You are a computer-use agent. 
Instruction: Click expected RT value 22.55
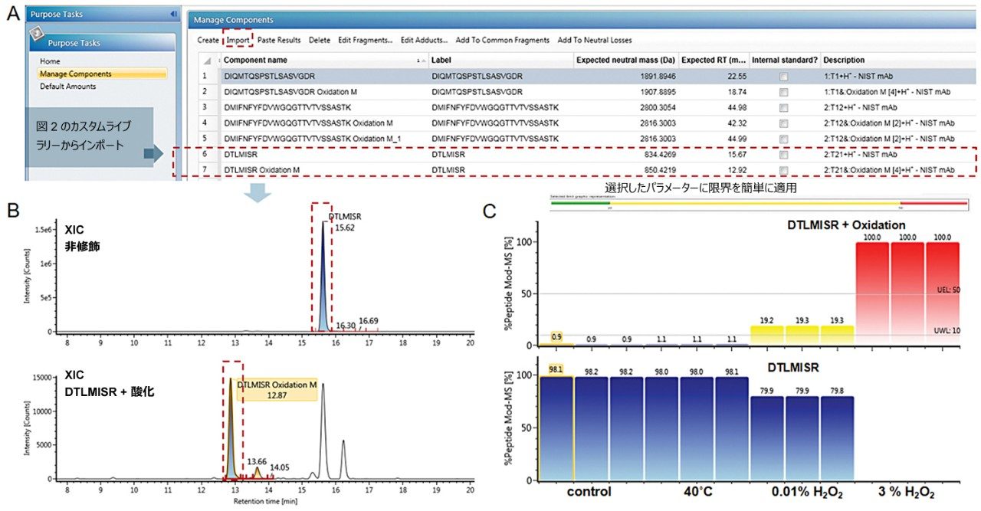[x=736, y=77]
